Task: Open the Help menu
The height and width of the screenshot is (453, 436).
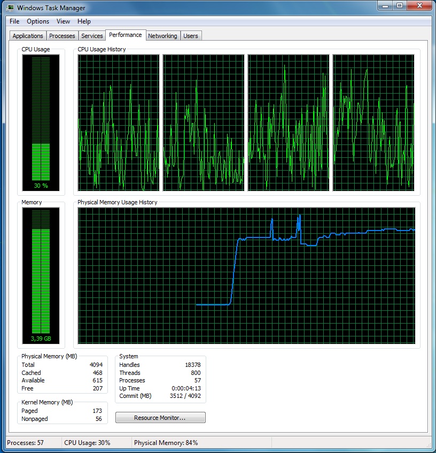Action: tap(84, 21)
